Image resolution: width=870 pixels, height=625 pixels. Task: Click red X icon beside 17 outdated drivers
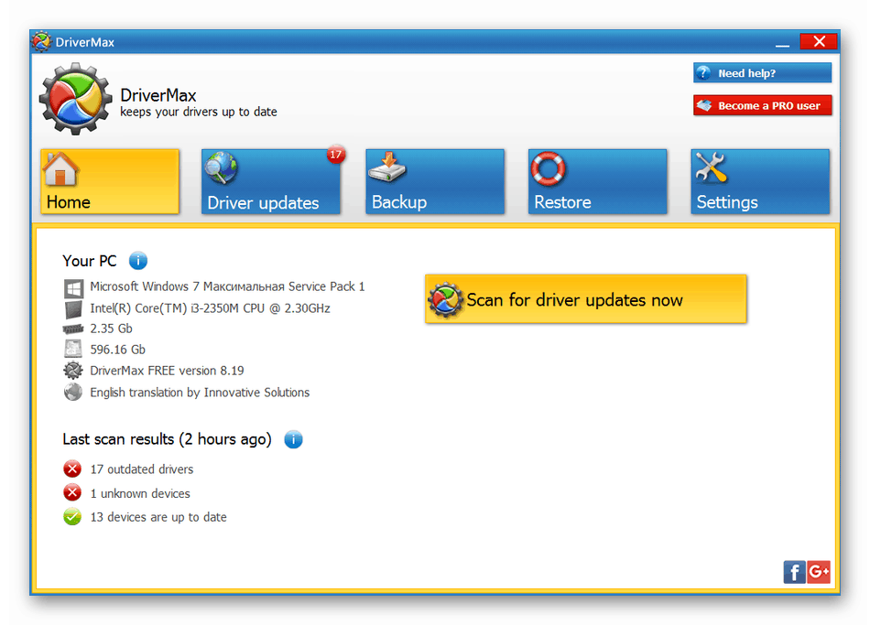[72, 469]
